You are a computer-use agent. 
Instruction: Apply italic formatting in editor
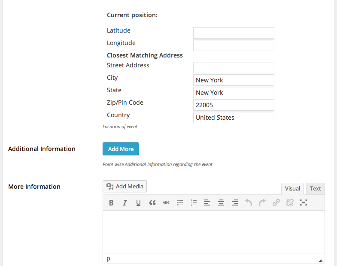click(124, 203)
